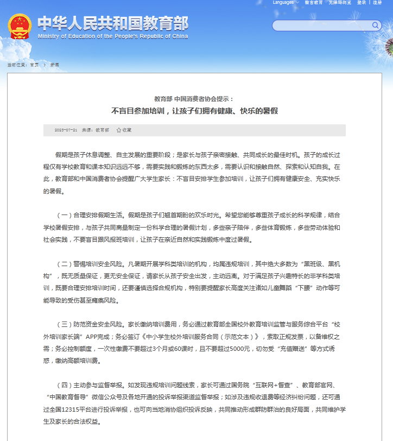Screen dimensions: 393x441
Task: Go to 首页 in the breadcrumb
Action: (x=34, y=65)
